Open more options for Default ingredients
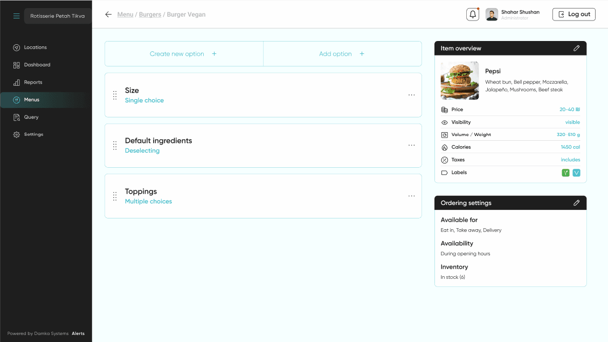 [411, 145]
